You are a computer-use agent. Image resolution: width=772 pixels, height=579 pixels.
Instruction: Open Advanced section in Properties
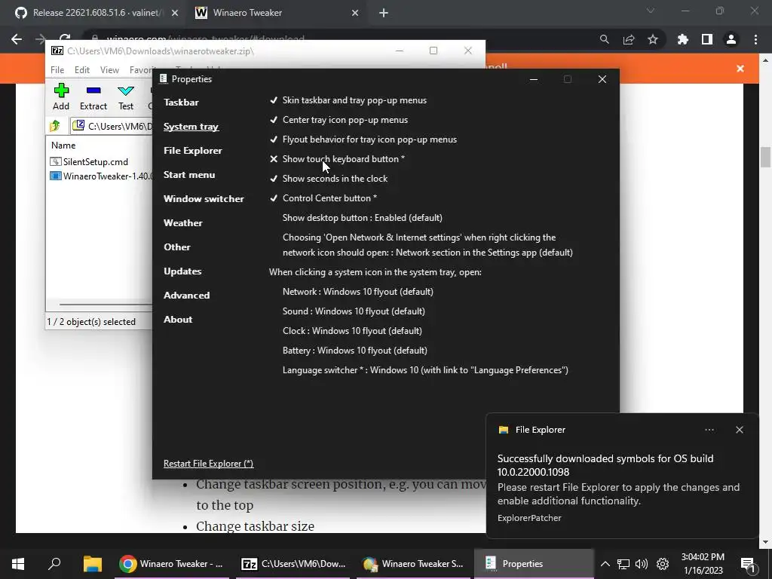[187, 296]
